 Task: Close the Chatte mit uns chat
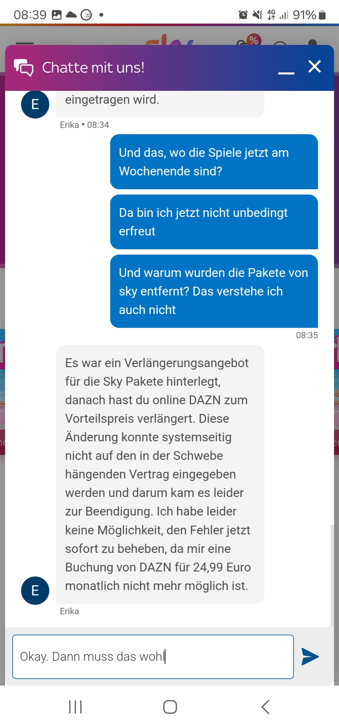click(315, 67)
